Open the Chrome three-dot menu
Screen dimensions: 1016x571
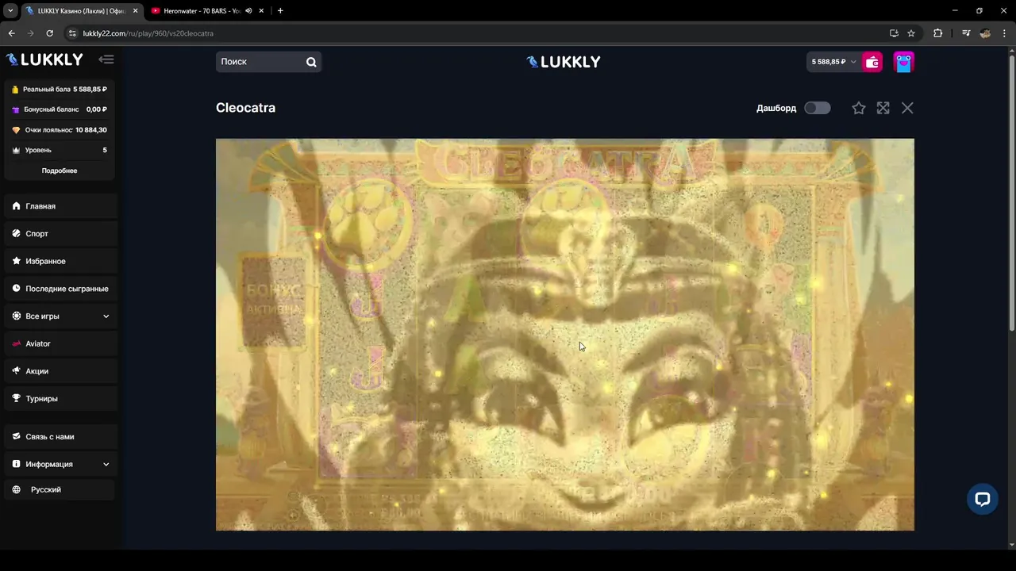pos(1004,33)
